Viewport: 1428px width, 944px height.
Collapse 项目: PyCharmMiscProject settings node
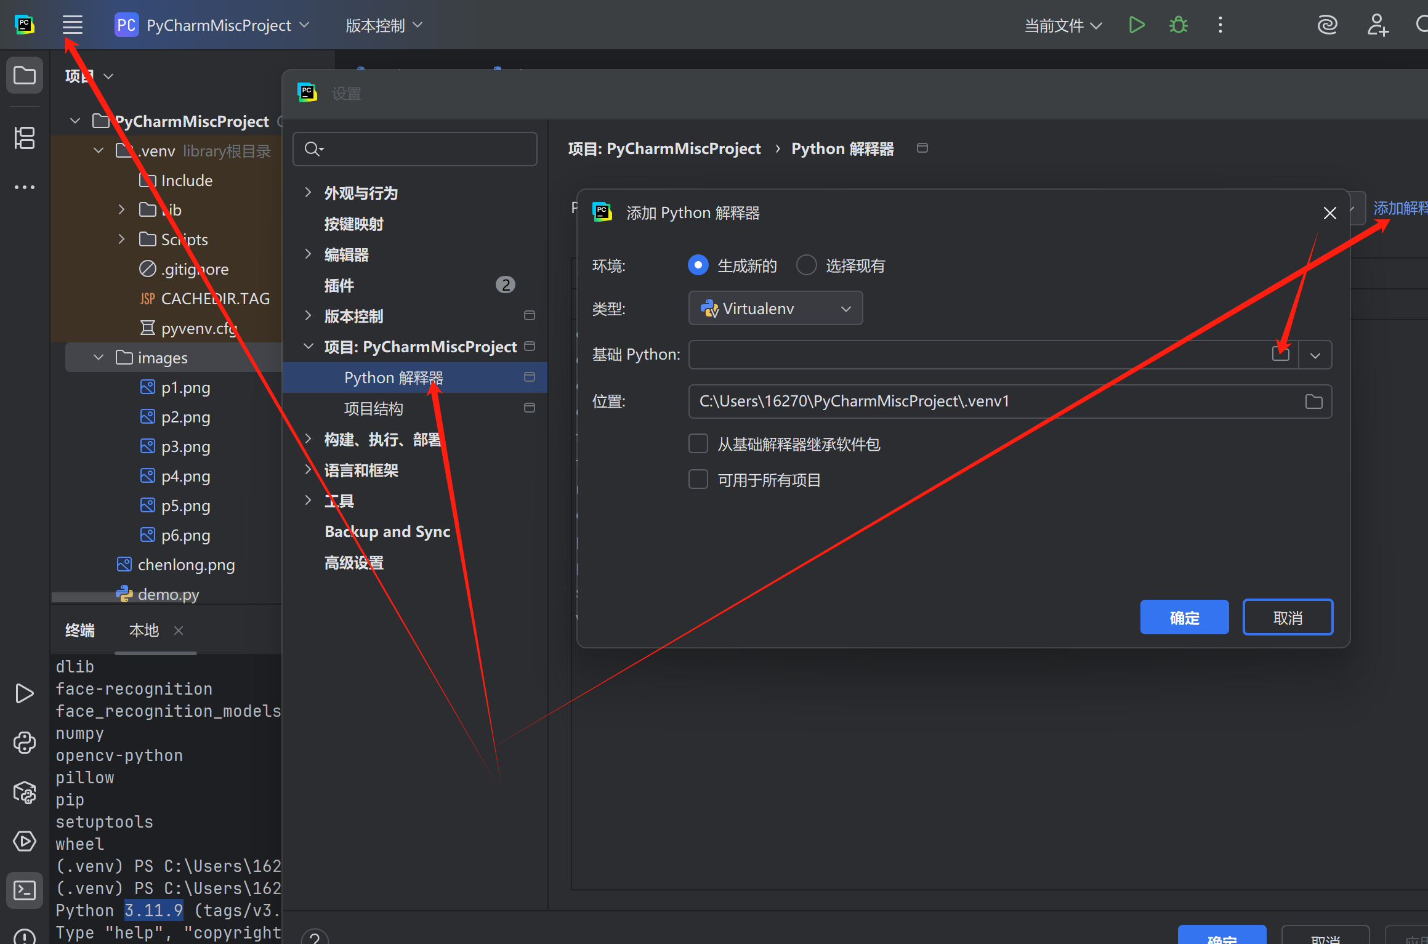coord(309,346)
